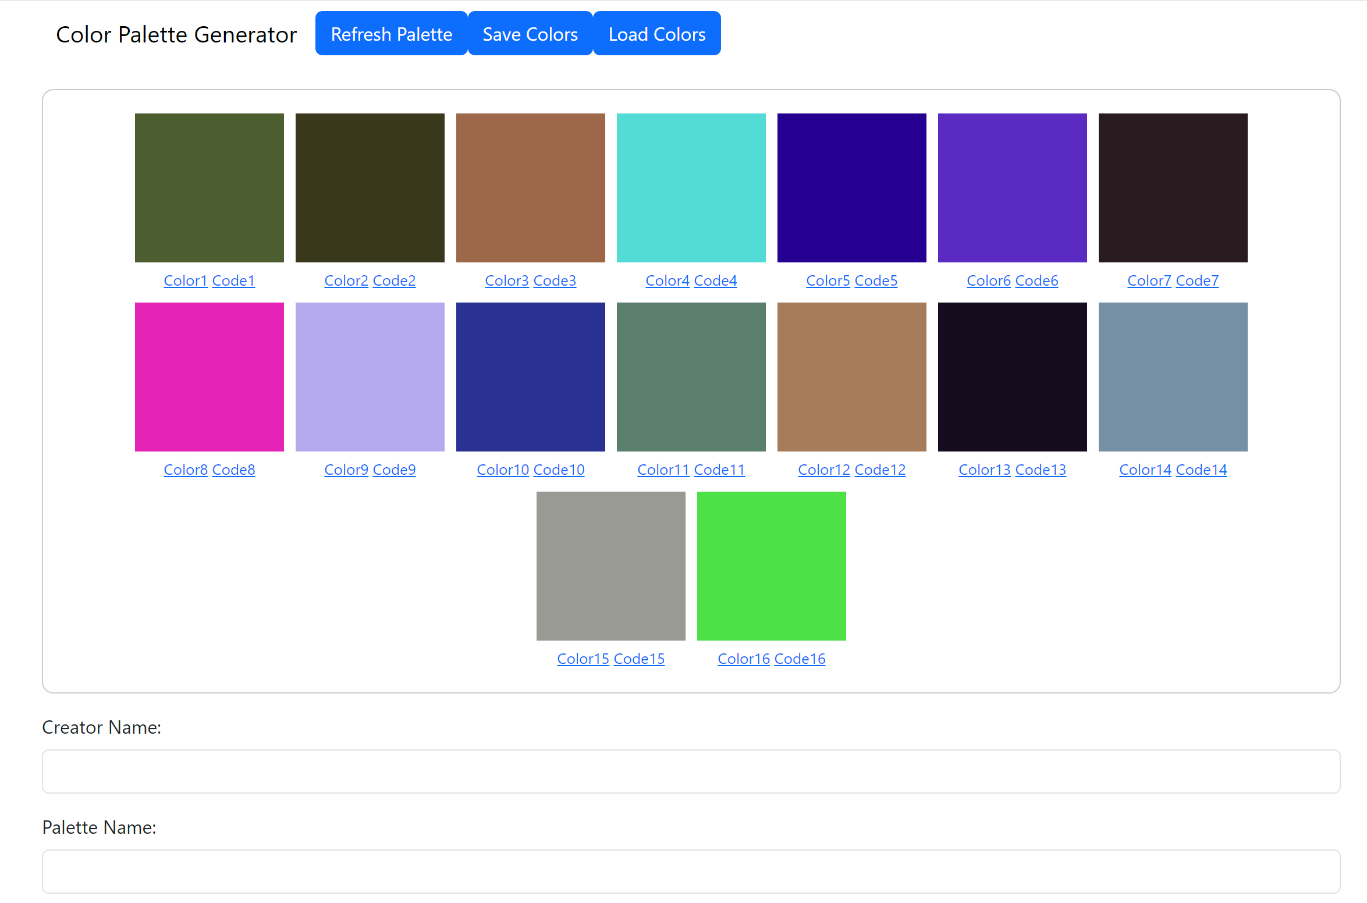Select the near-black Color7 swatch

click(1173, 188)
